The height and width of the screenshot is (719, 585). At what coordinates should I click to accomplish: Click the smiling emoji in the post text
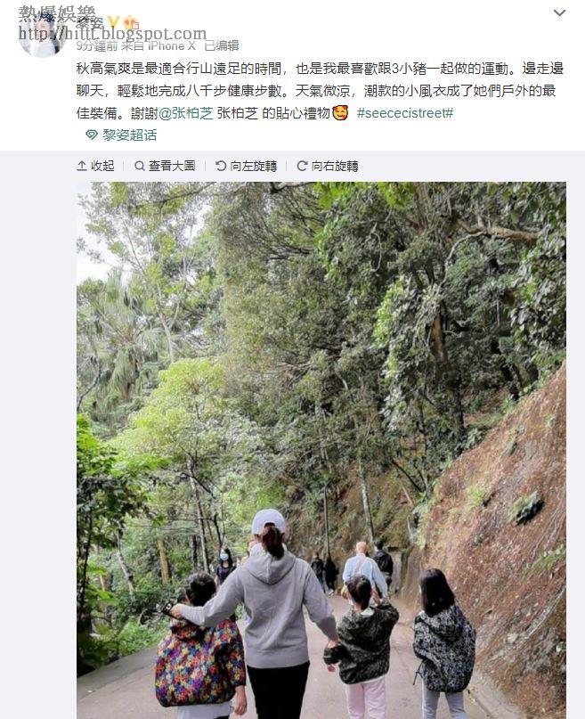pos(340,113)
